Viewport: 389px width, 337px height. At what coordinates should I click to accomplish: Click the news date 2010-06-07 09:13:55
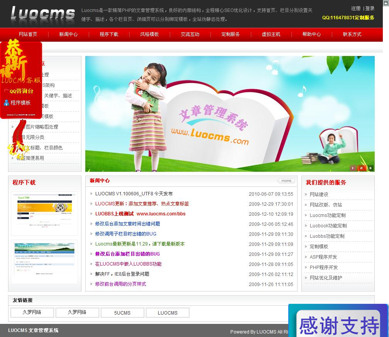pos(271,194)
